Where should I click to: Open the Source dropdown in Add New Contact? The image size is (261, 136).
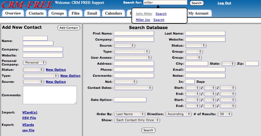point(33,82)
